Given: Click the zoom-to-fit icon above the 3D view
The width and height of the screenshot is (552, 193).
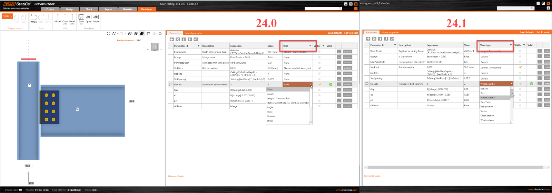Looking at the screenshot, I should coord(109,33).
